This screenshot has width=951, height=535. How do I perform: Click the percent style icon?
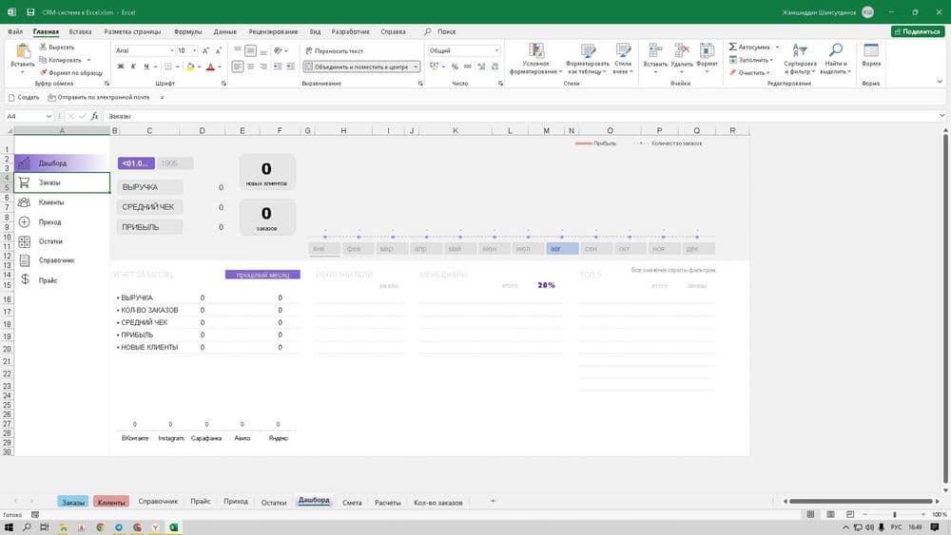[455, 67]
